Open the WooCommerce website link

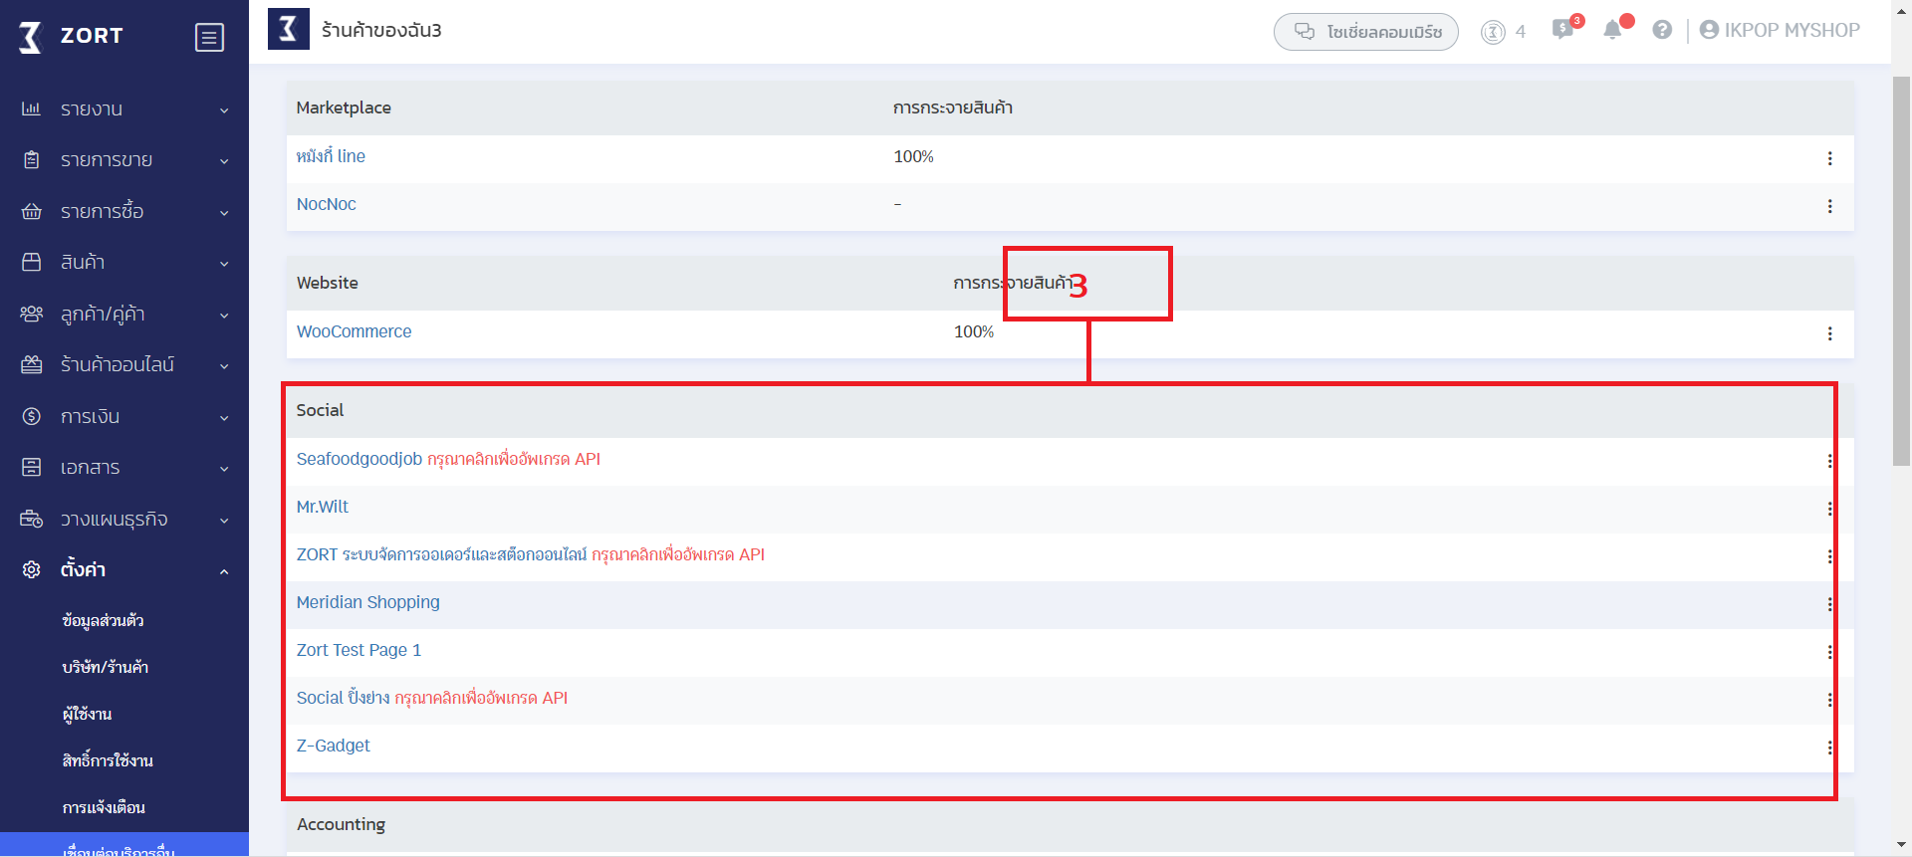[x=354, y=331]
